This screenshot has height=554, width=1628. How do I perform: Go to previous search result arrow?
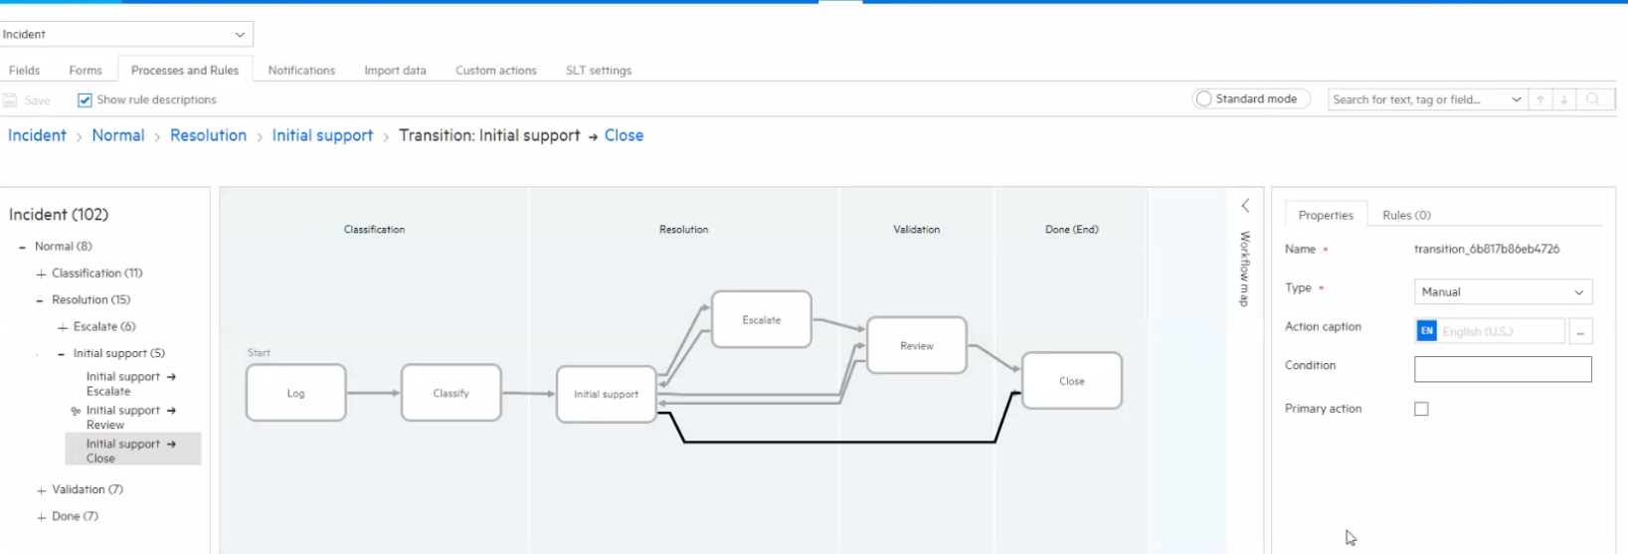pyautogui.click(x=1540, y=99)
